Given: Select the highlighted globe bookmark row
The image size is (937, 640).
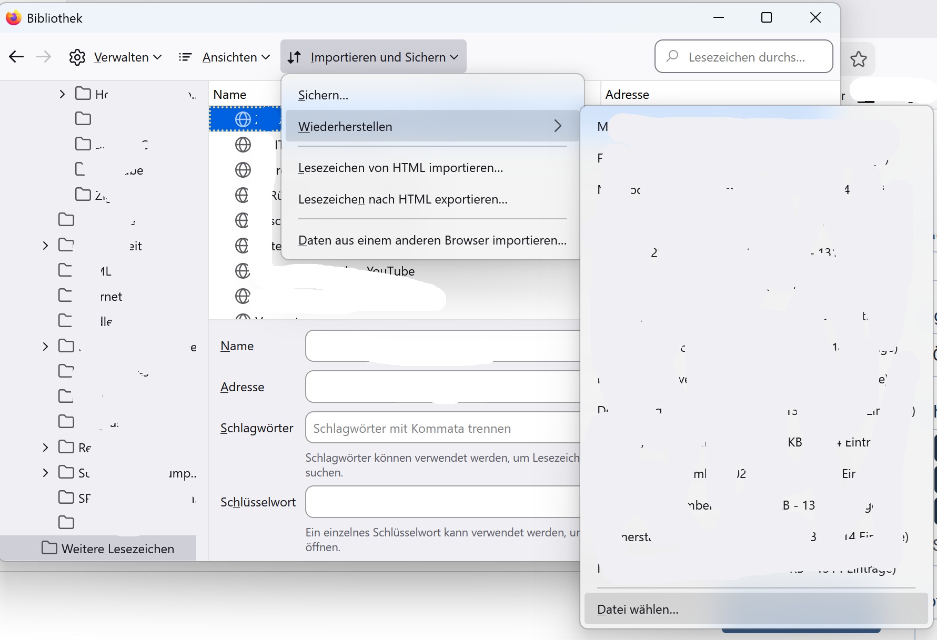Looking at the screenshot, I should (x=245, y=119).
